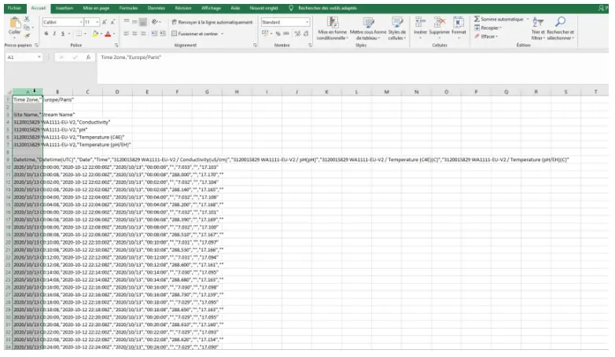Screen dimensions: 615x357
Task: Select column B header
Action: tap(57, 92)
